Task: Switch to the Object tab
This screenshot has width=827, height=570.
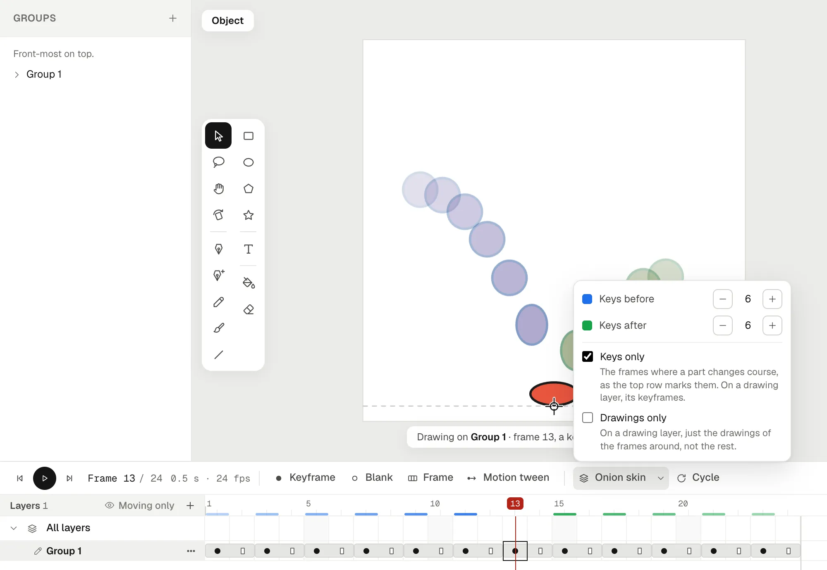Action: click(x=228, y=21)
